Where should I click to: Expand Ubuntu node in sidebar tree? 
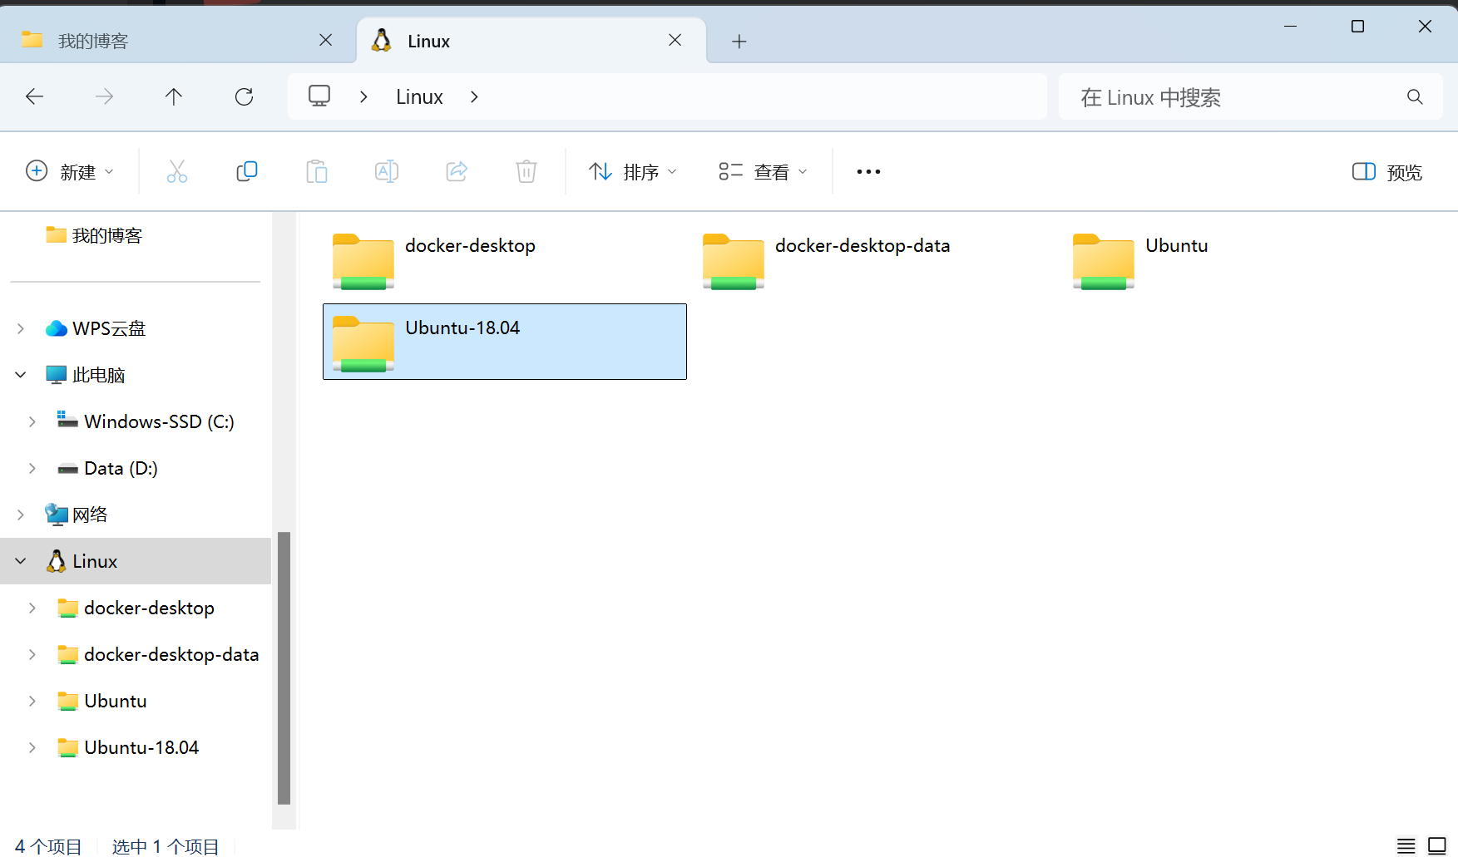point(32,702)
